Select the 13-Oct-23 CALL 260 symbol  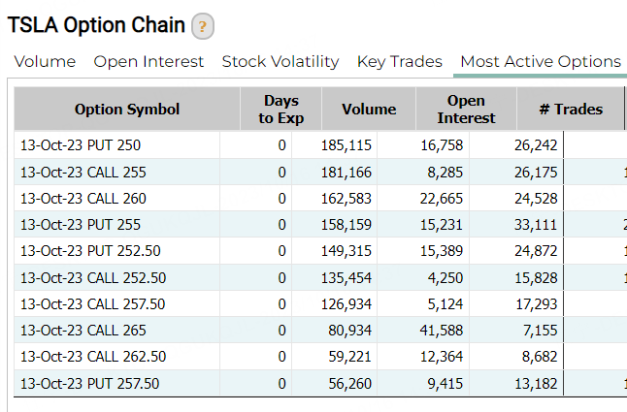click(83, 199)
